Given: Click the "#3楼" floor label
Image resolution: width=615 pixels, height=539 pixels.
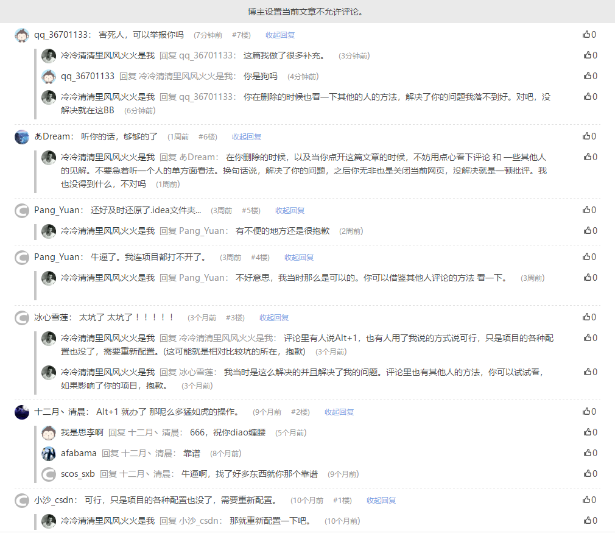Looking at the screenshot, I should pos(235,318).
